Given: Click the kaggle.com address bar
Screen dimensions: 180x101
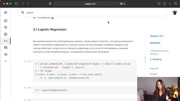Looking at the screenshot, I should [90, 4].
